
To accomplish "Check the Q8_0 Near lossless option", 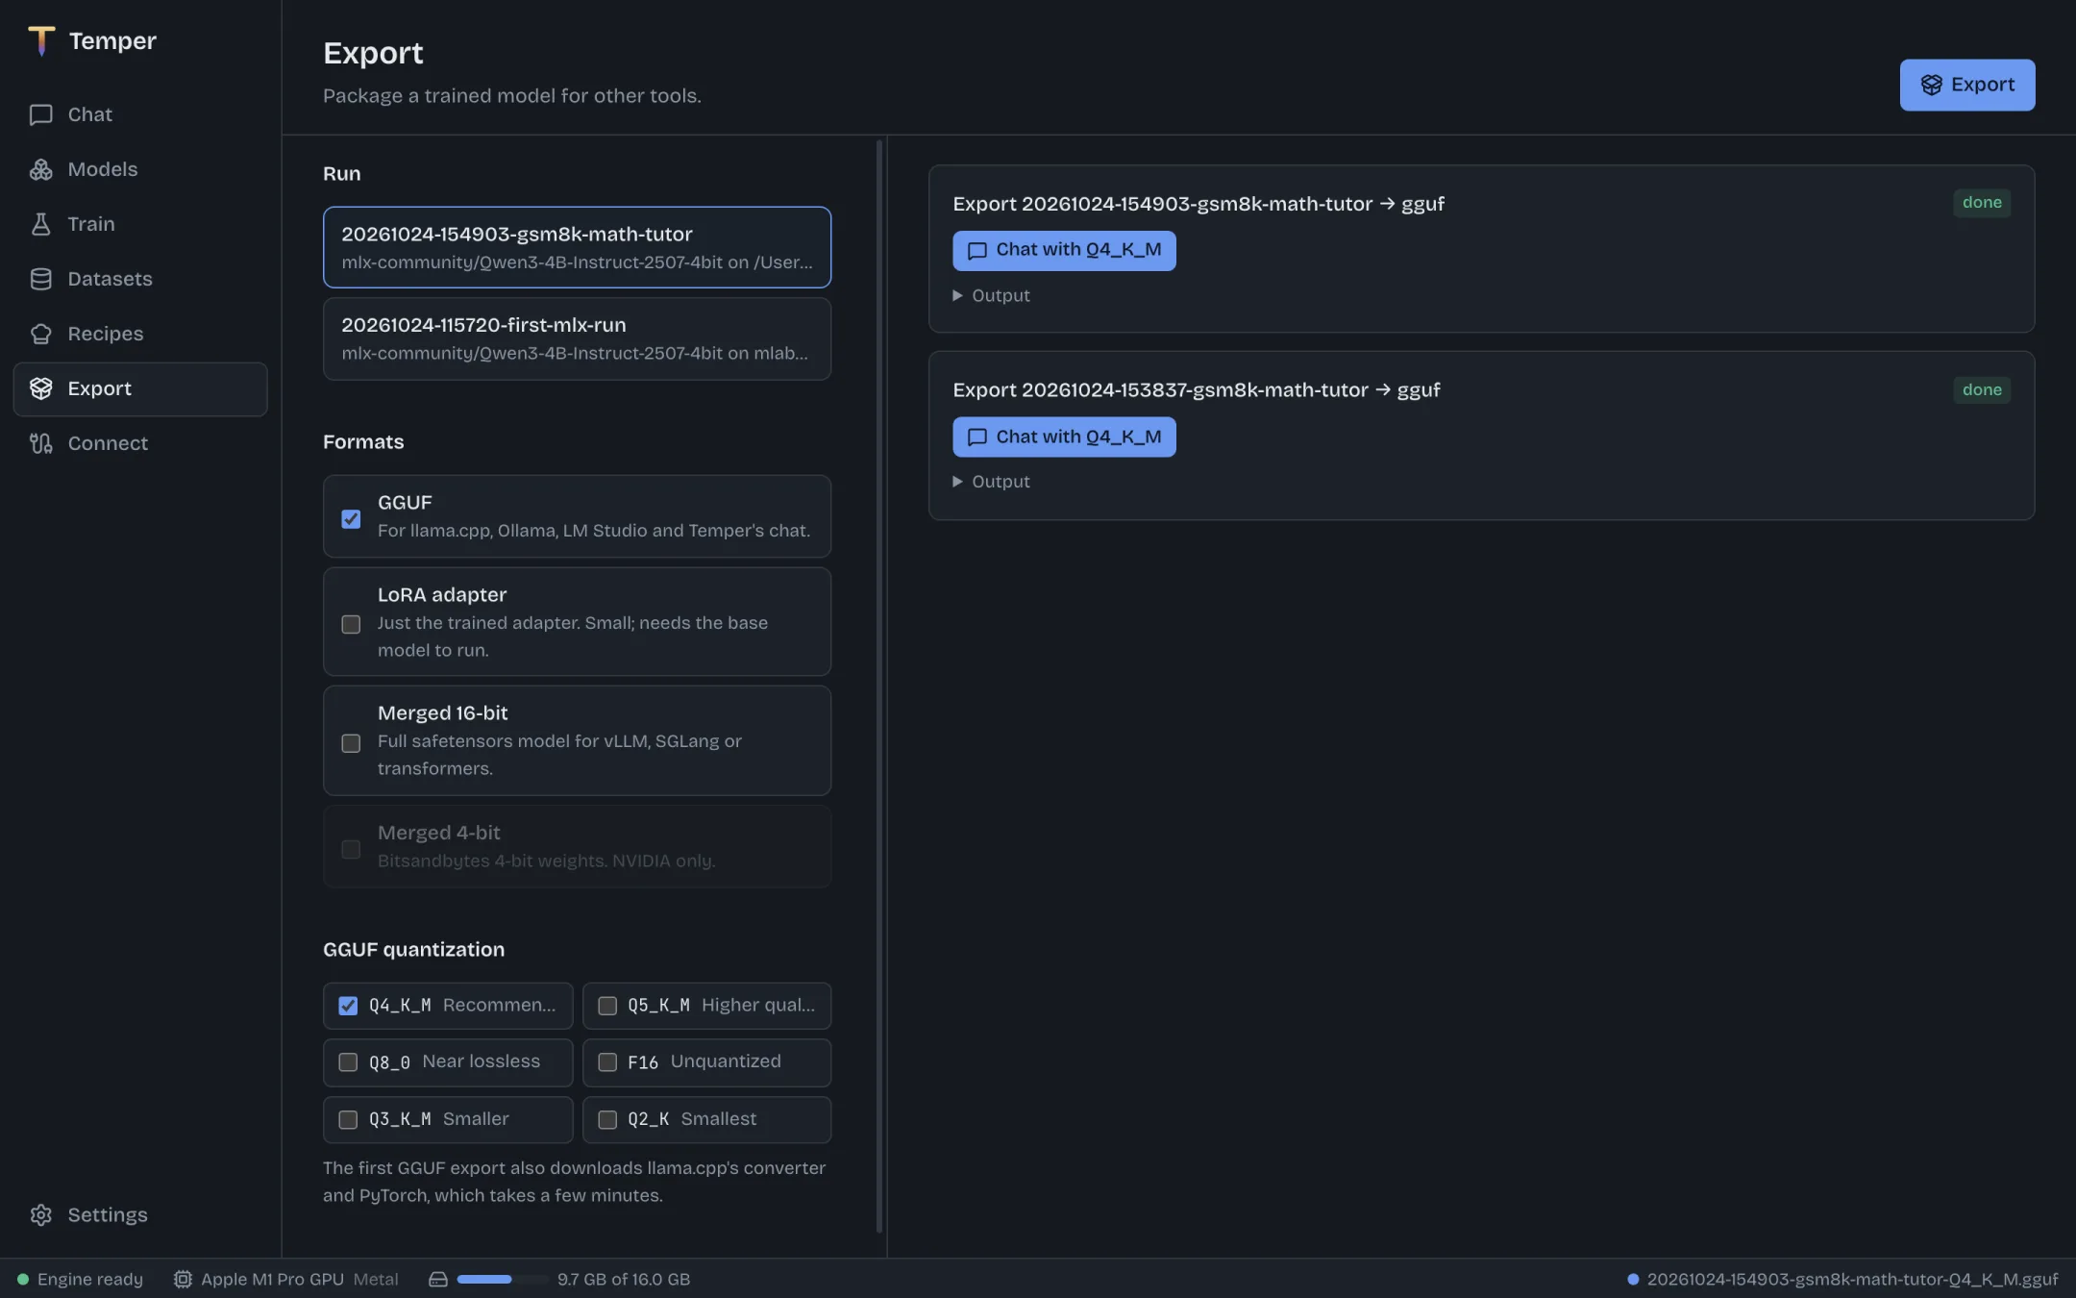I will pos(348,1062).
